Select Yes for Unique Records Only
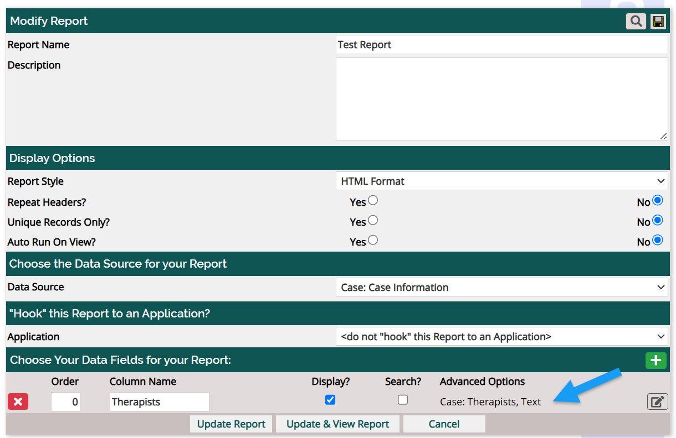 373,221
